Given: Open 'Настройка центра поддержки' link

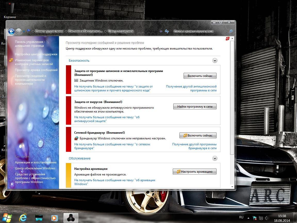Looking at the screenshot, I should pos(36,54).
